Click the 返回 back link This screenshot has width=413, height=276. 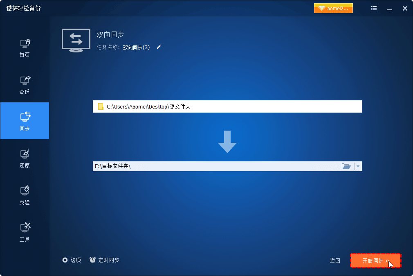(x=335, y=261)
